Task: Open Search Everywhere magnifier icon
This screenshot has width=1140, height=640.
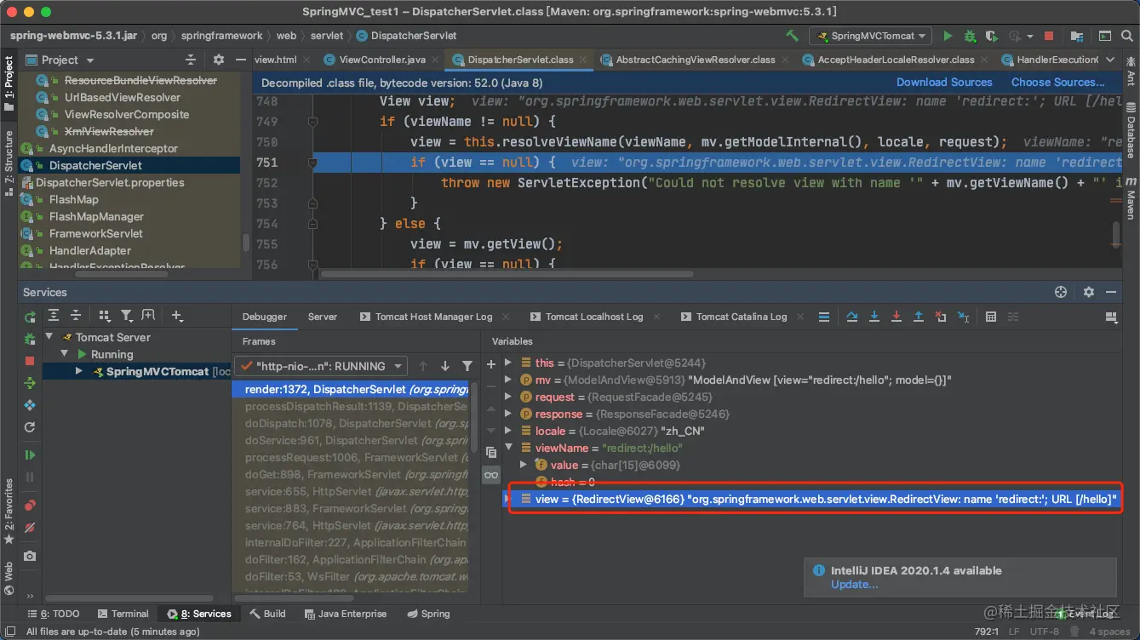Action: pyautogui.click(x=1126, y=36)
